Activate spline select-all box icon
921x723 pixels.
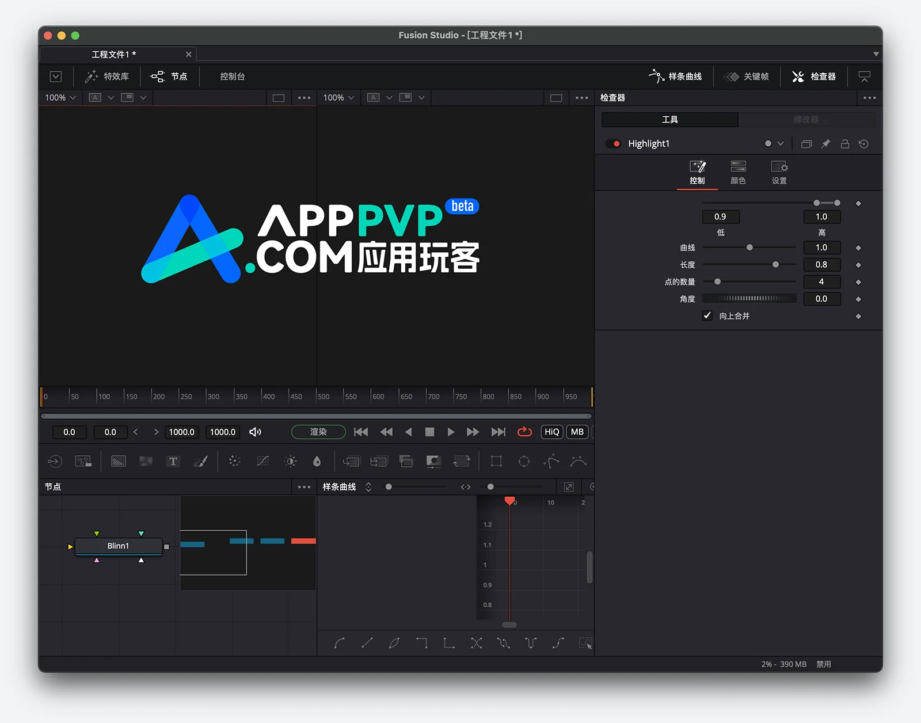coord(585,643)
